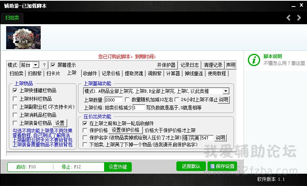Image resolution: width=307 pixels, height=186 pixels.
Task: Click the 保存设置 button with disk icon
Action: (x=222, y=166)
